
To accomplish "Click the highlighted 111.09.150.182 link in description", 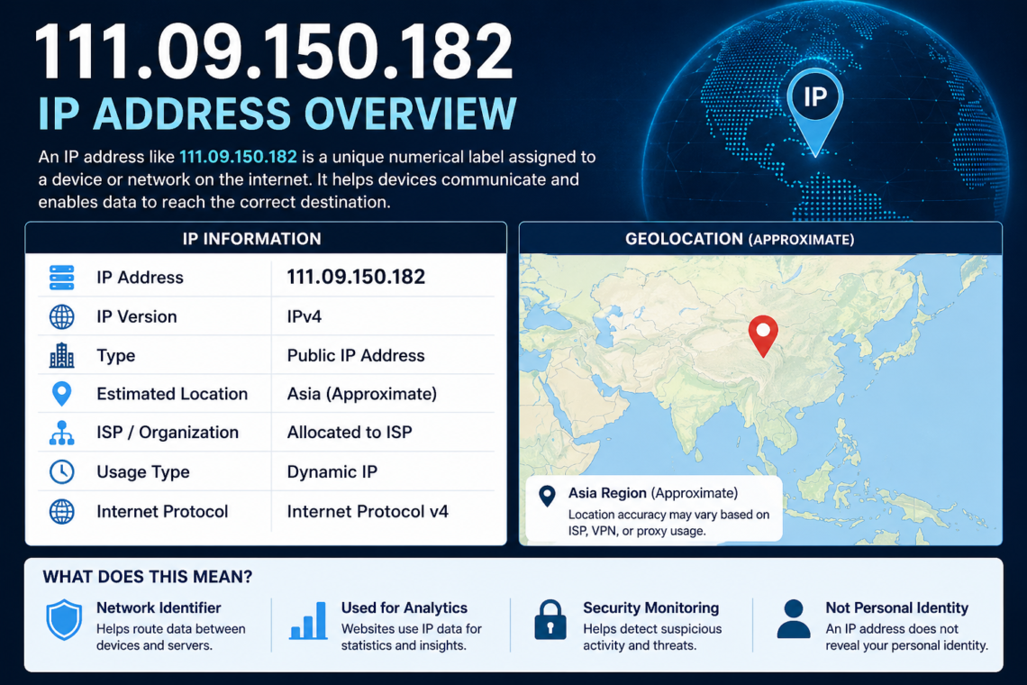I will tap(238, 157).
